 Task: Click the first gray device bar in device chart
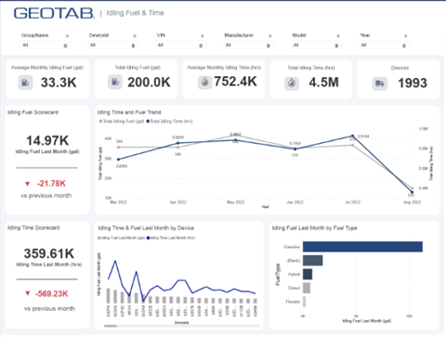109,295
